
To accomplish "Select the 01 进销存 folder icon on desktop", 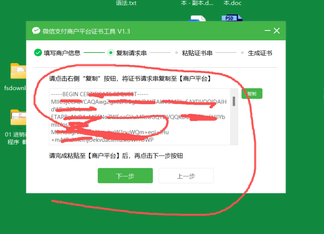I will pos(18,118).
